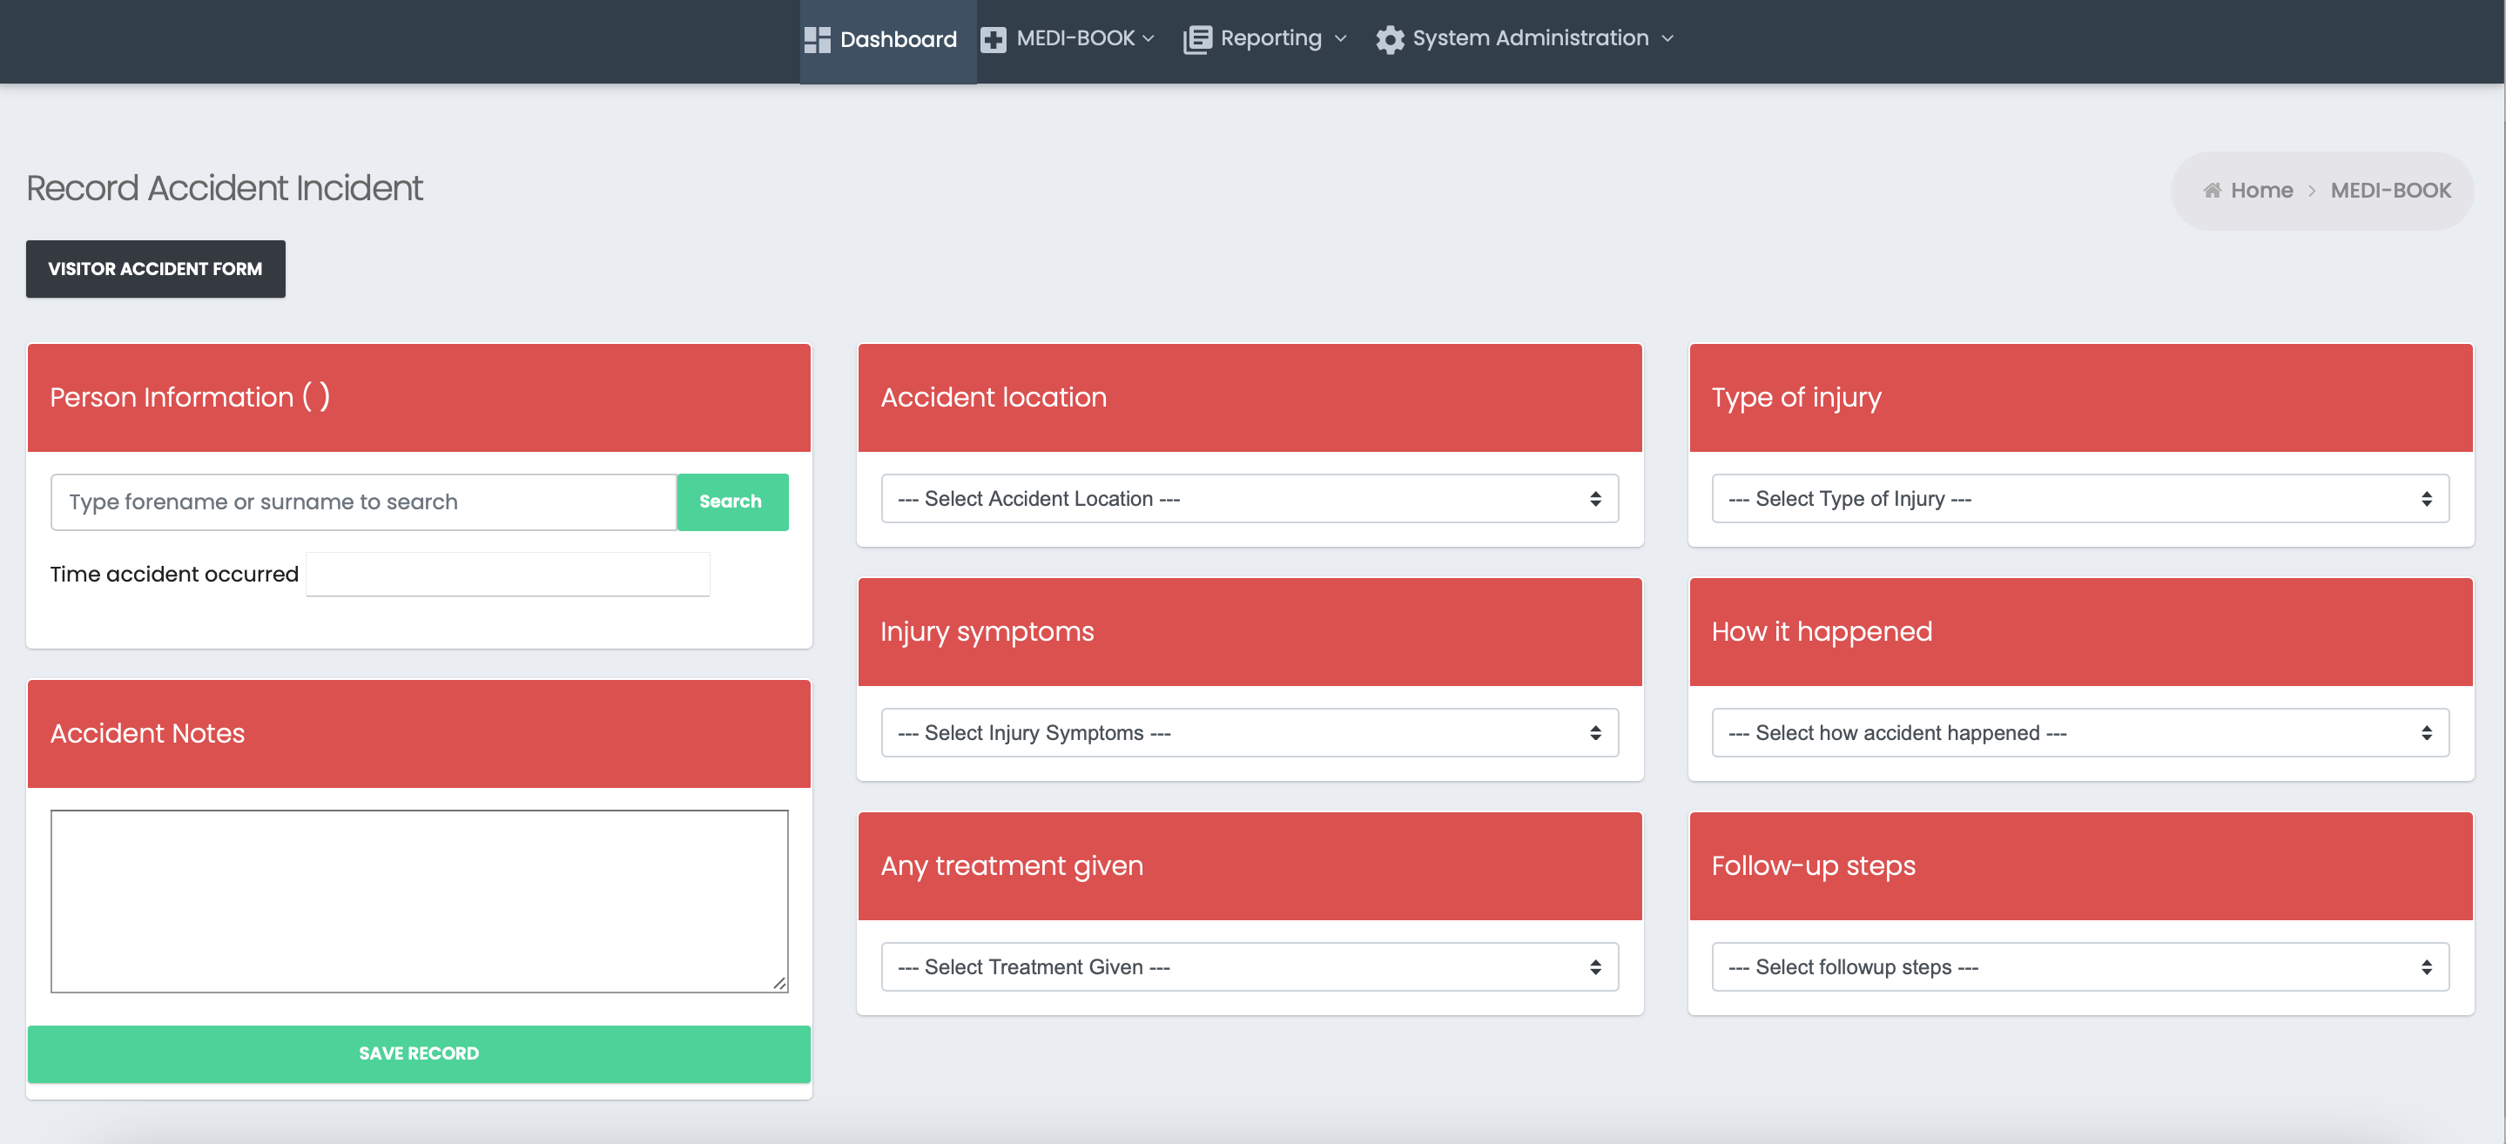This screenshot has width=2506, height=1144.
Task: Go to Home via breadcrumb
Action: click(x=2260, y=191)
